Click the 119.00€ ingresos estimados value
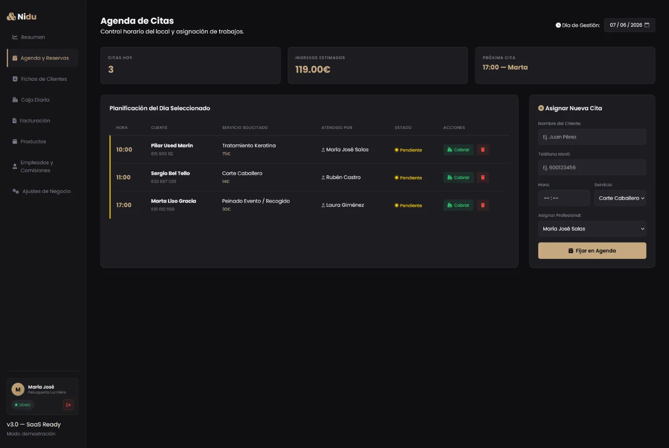This screenshot has height=448, width=669. coord(313,69)
